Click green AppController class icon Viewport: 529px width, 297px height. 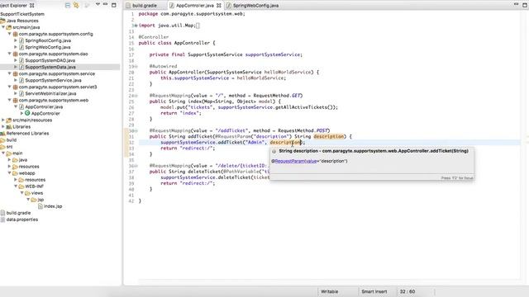coord(27,114)
